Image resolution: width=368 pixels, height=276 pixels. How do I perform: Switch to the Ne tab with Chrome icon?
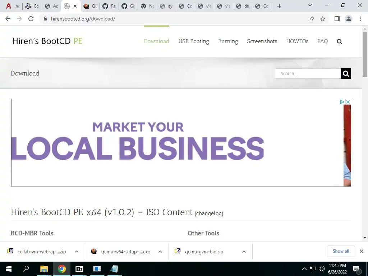point(147,6)
